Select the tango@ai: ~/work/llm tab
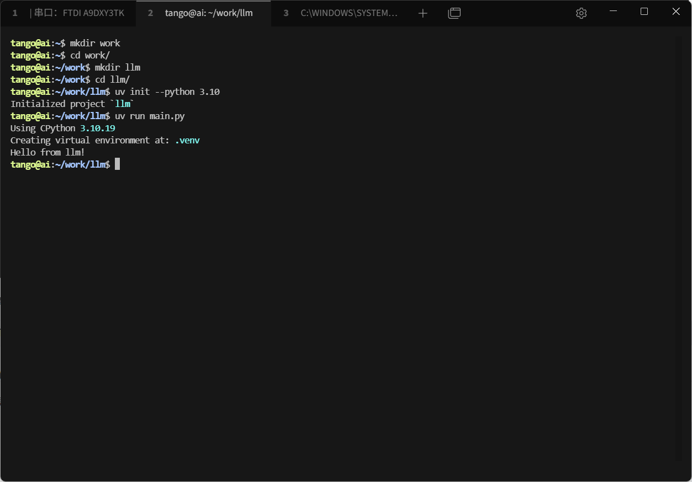The height and width of the screenshot is (482, 692). coord(203,13)
